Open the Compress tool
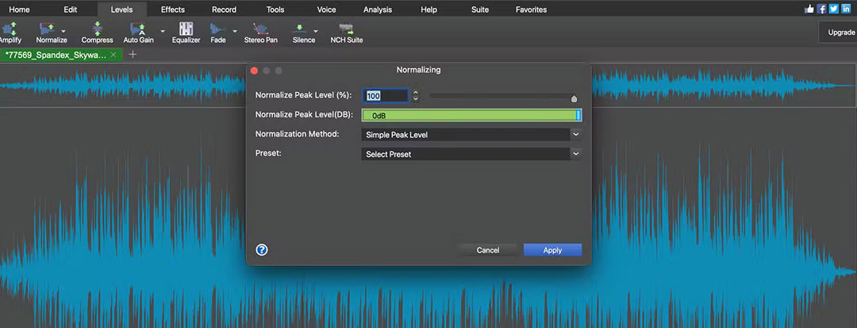Screen dimensions: 857x328 point(97,29)
